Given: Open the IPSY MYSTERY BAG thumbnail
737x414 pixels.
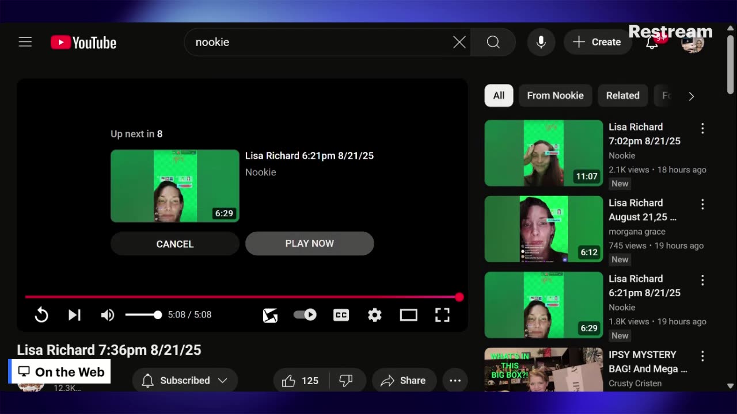Looking at the screenshot, I should 544,370.
